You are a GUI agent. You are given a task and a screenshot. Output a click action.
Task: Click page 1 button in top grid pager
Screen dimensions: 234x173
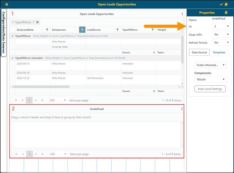29,100
